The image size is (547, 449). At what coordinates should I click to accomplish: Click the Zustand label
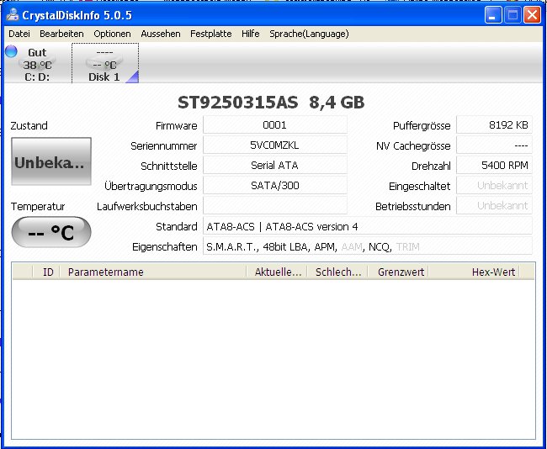point(29,125)
